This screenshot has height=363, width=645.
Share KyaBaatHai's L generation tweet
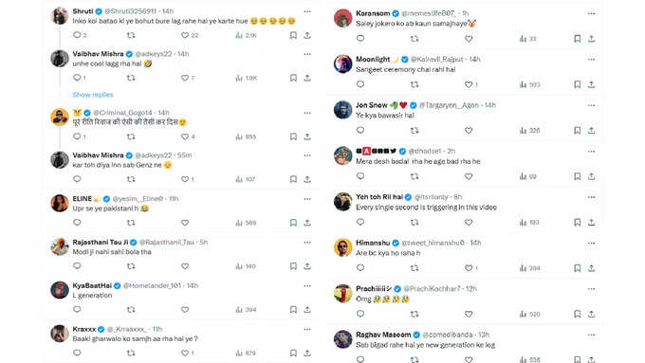pyautogui.click(x=307, y=310)
